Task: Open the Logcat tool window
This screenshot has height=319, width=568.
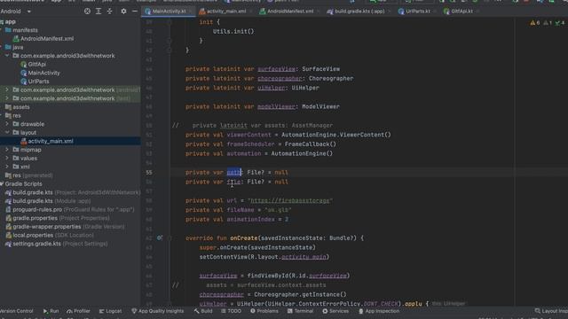Action: (110, 311)
